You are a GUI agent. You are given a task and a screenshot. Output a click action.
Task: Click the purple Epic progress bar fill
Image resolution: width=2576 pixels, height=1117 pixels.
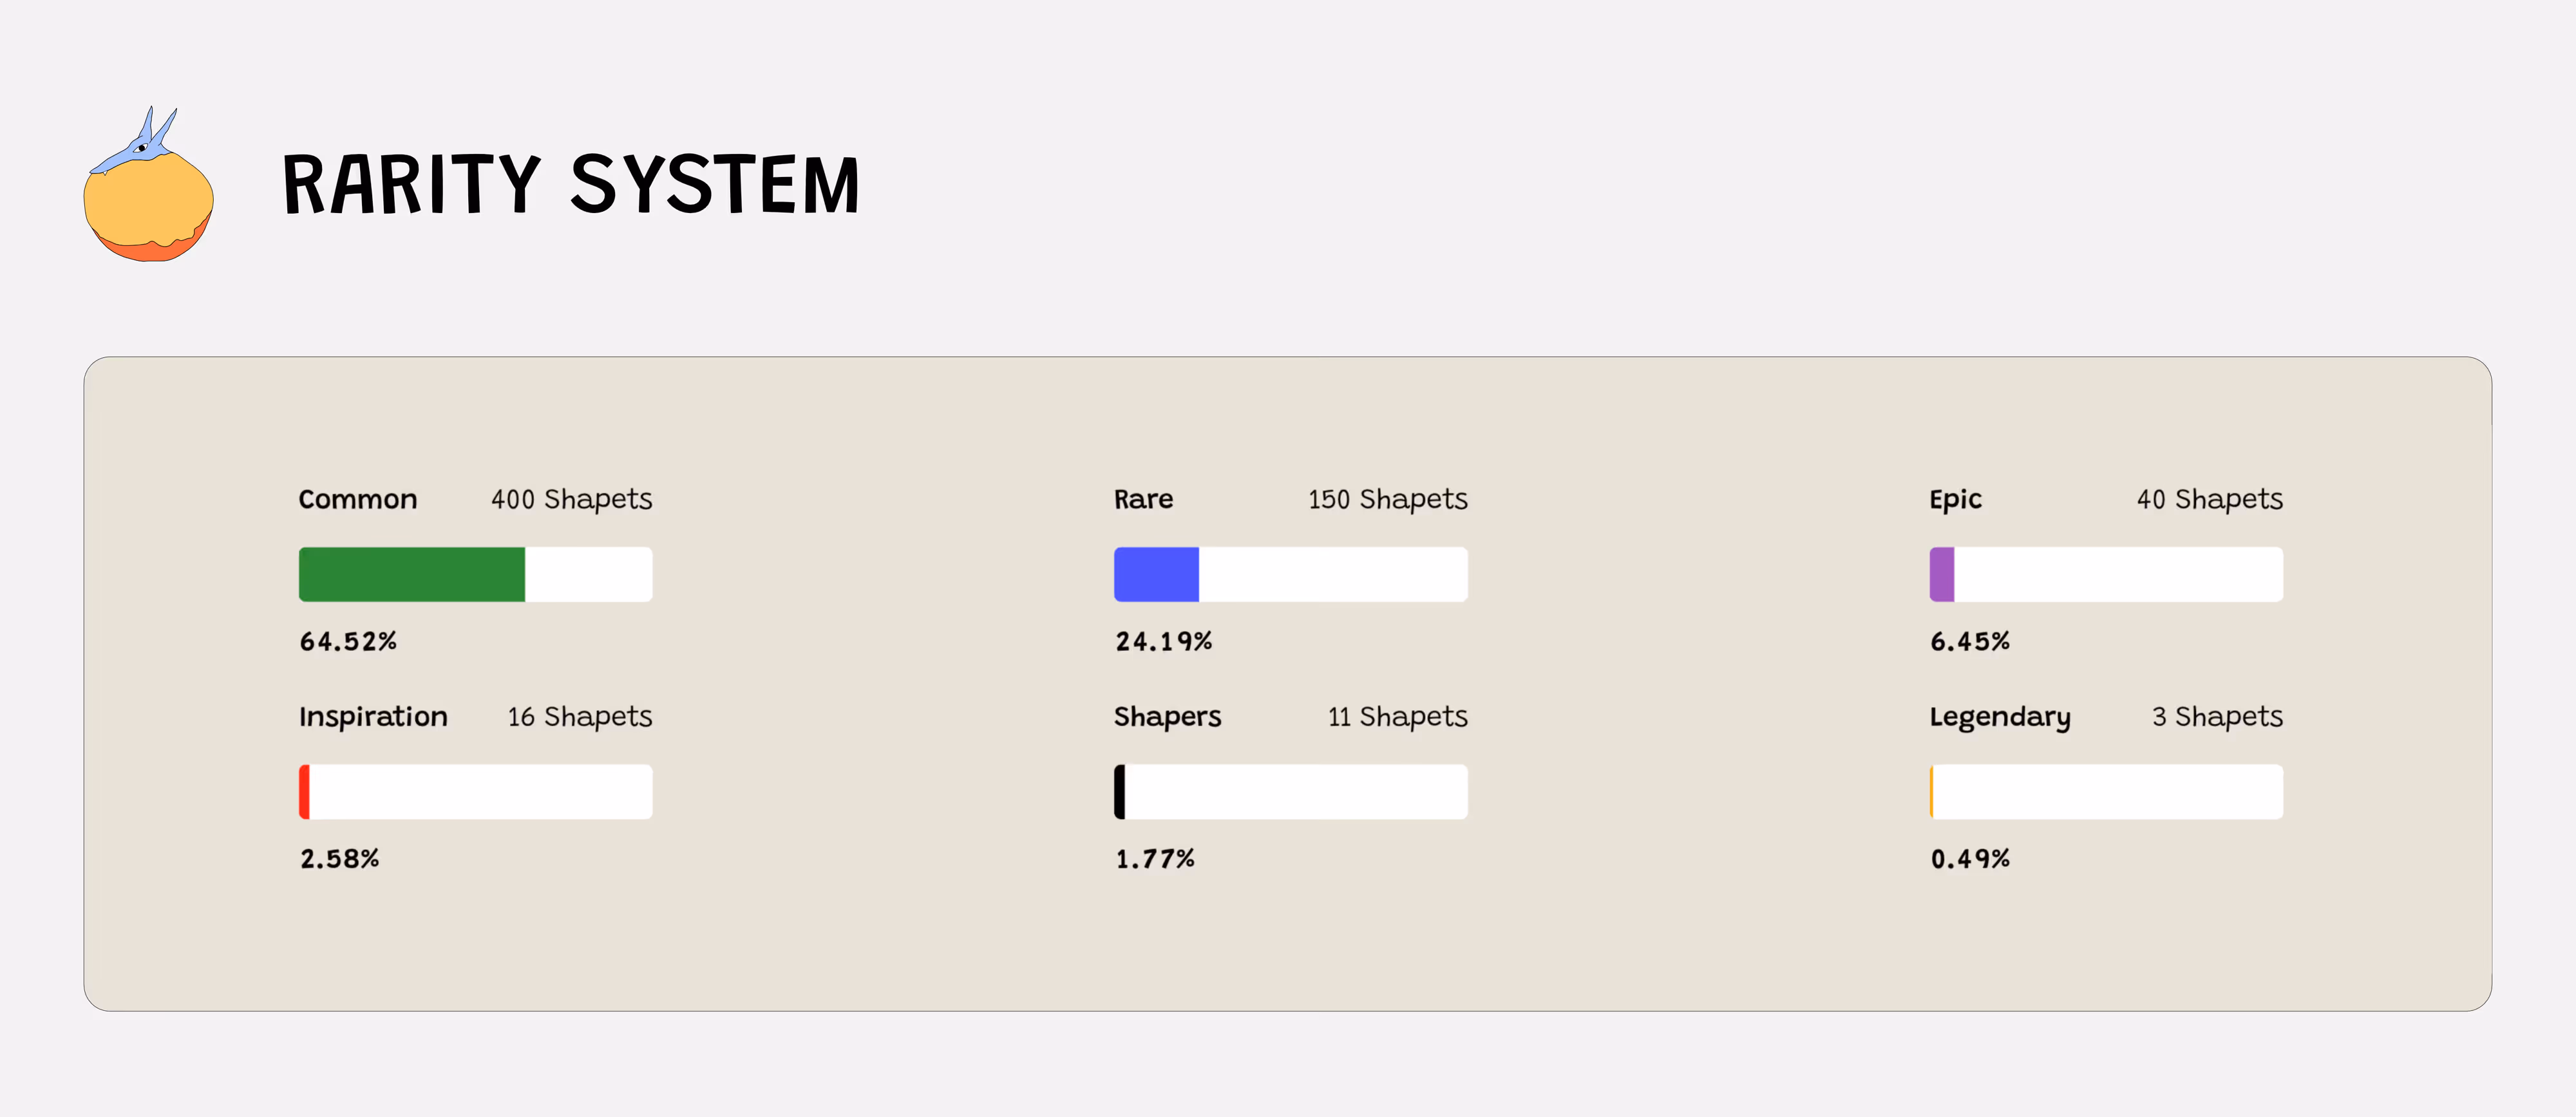click(x=1941, y=574)
